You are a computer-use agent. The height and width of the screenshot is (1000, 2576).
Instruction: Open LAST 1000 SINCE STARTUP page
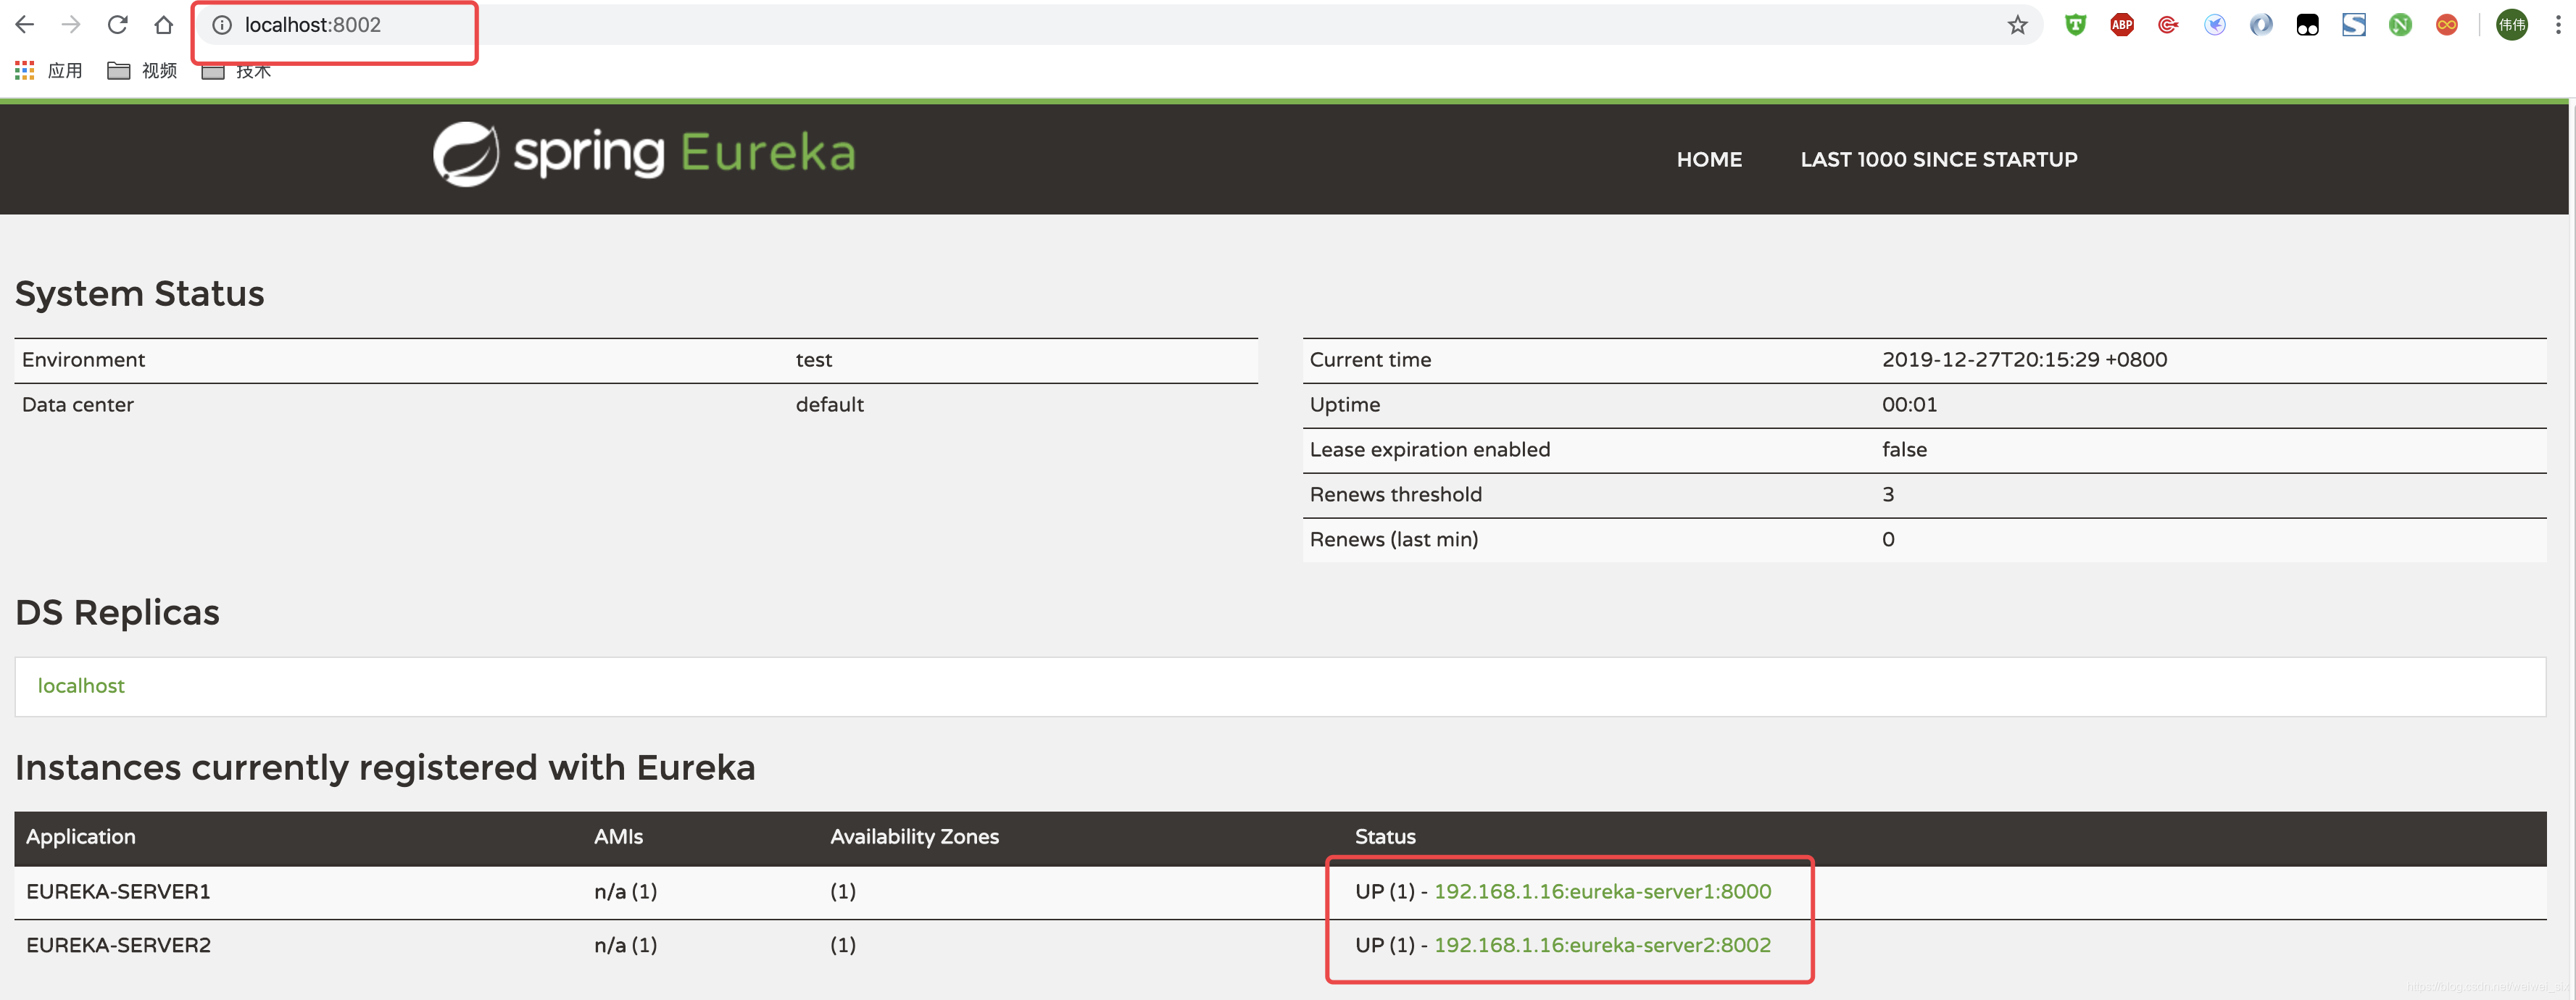click(1938, 159)
